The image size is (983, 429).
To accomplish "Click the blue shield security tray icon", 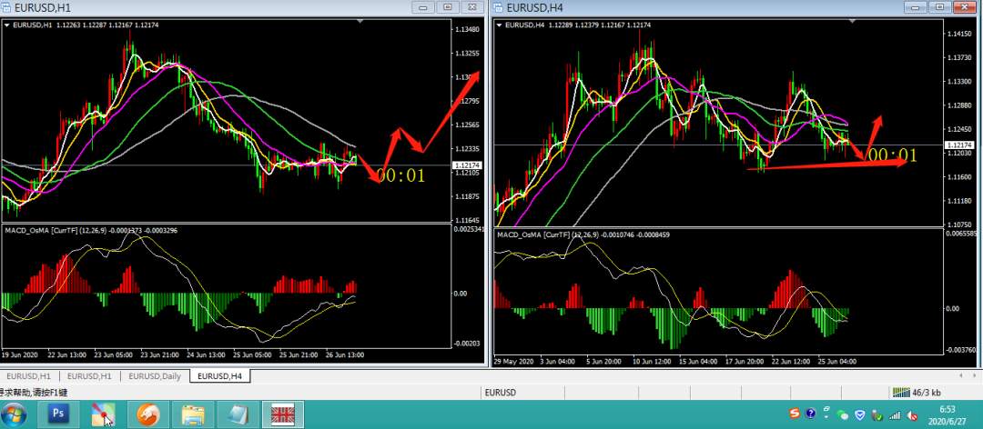I will coord(861,414).
